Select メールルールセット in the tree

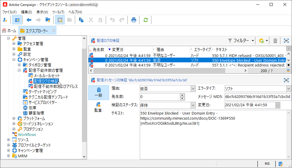47,76
